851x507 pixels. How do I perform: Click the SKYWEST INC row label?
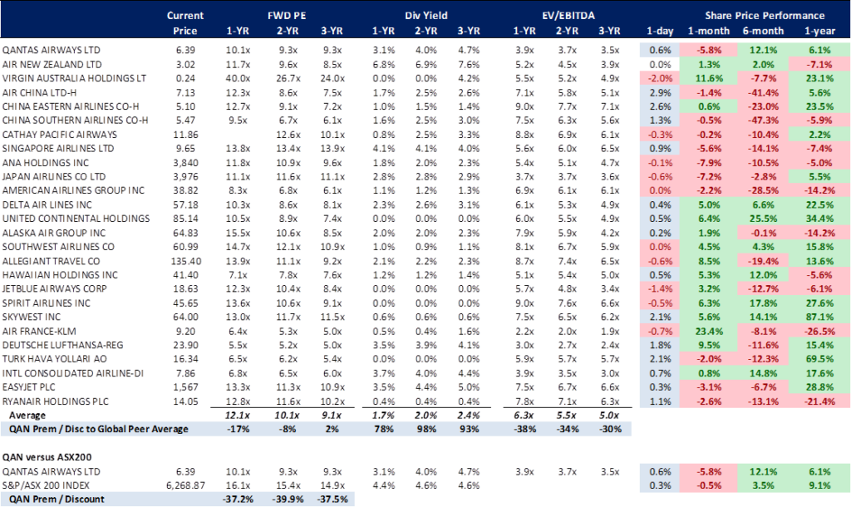32,317
